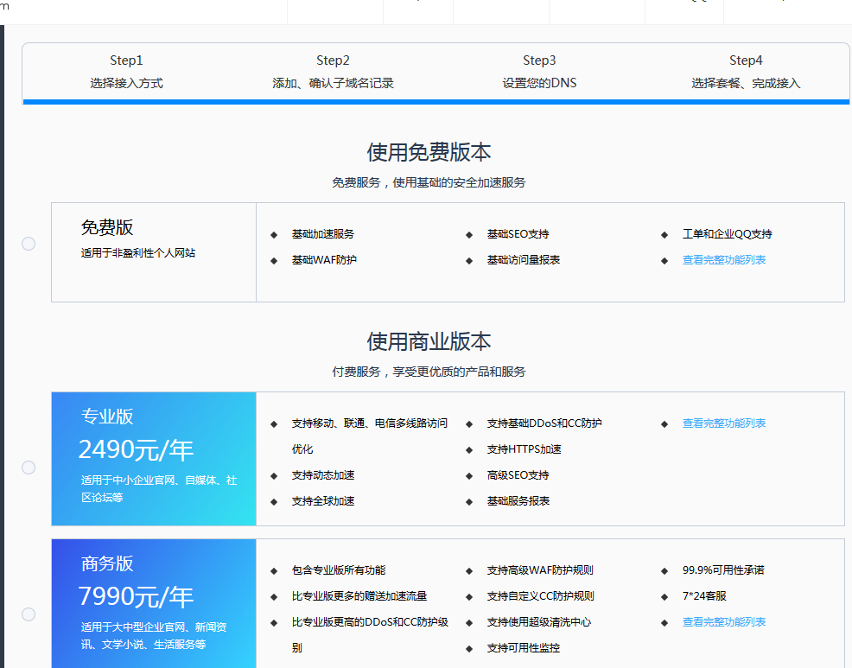Click the blue step progress bar
This screenshot has width=852, height=668.
click(436, 102)
